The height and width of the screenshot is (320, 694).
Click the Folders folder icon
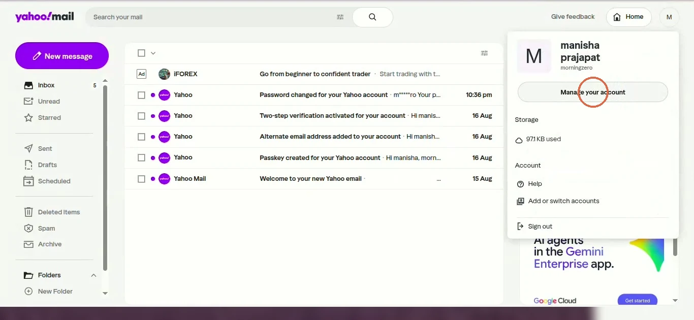[28, 275]
